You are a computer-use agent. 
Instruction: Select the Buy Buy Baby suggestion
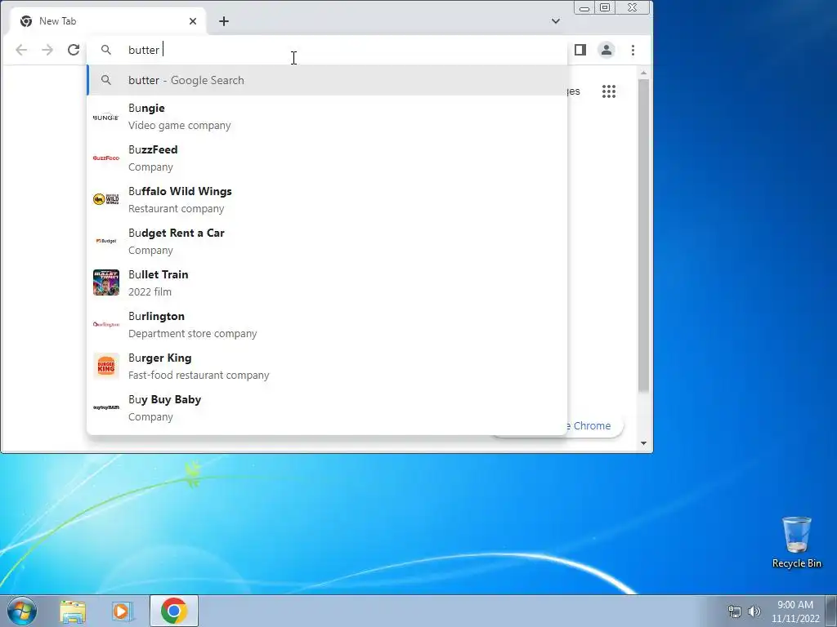pyautogui.click(x=327, y=407)
